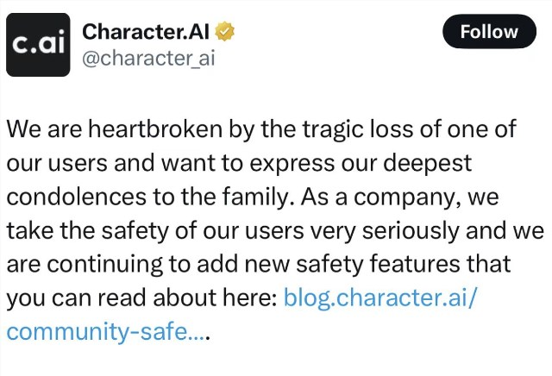Click the ellipsis ending the truncated link

pyautogui.click(x=202, y=330)
